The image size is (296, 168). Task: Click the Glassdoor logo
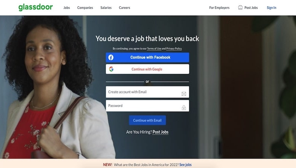35,7
